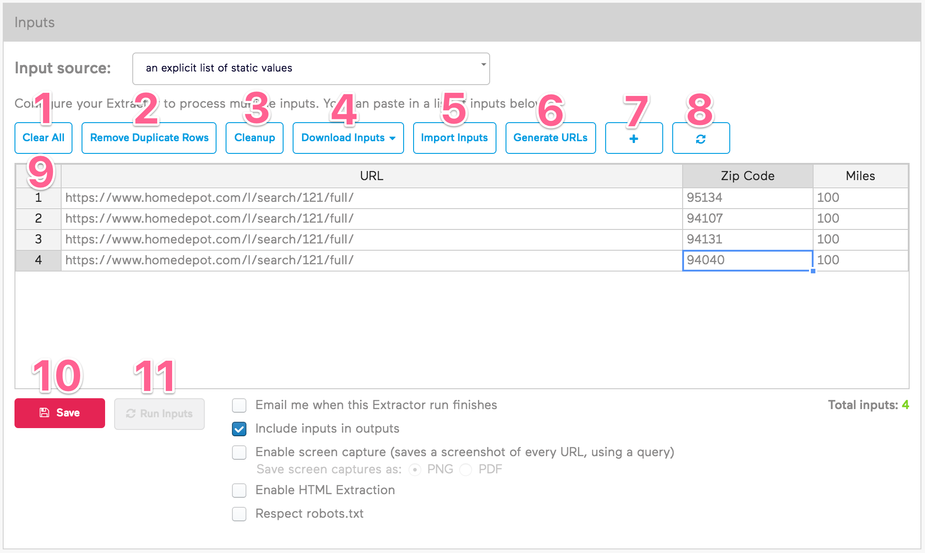Save the input configuration
Image resolution: width=925 pixels, height=553 pixels.
point(59,413)
